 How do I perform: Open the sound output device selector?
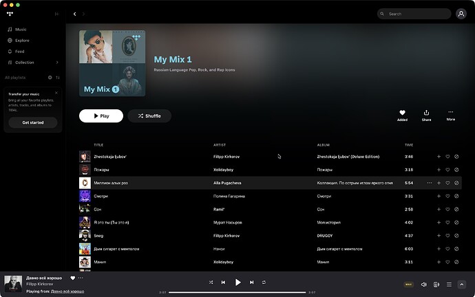[436, 285]
